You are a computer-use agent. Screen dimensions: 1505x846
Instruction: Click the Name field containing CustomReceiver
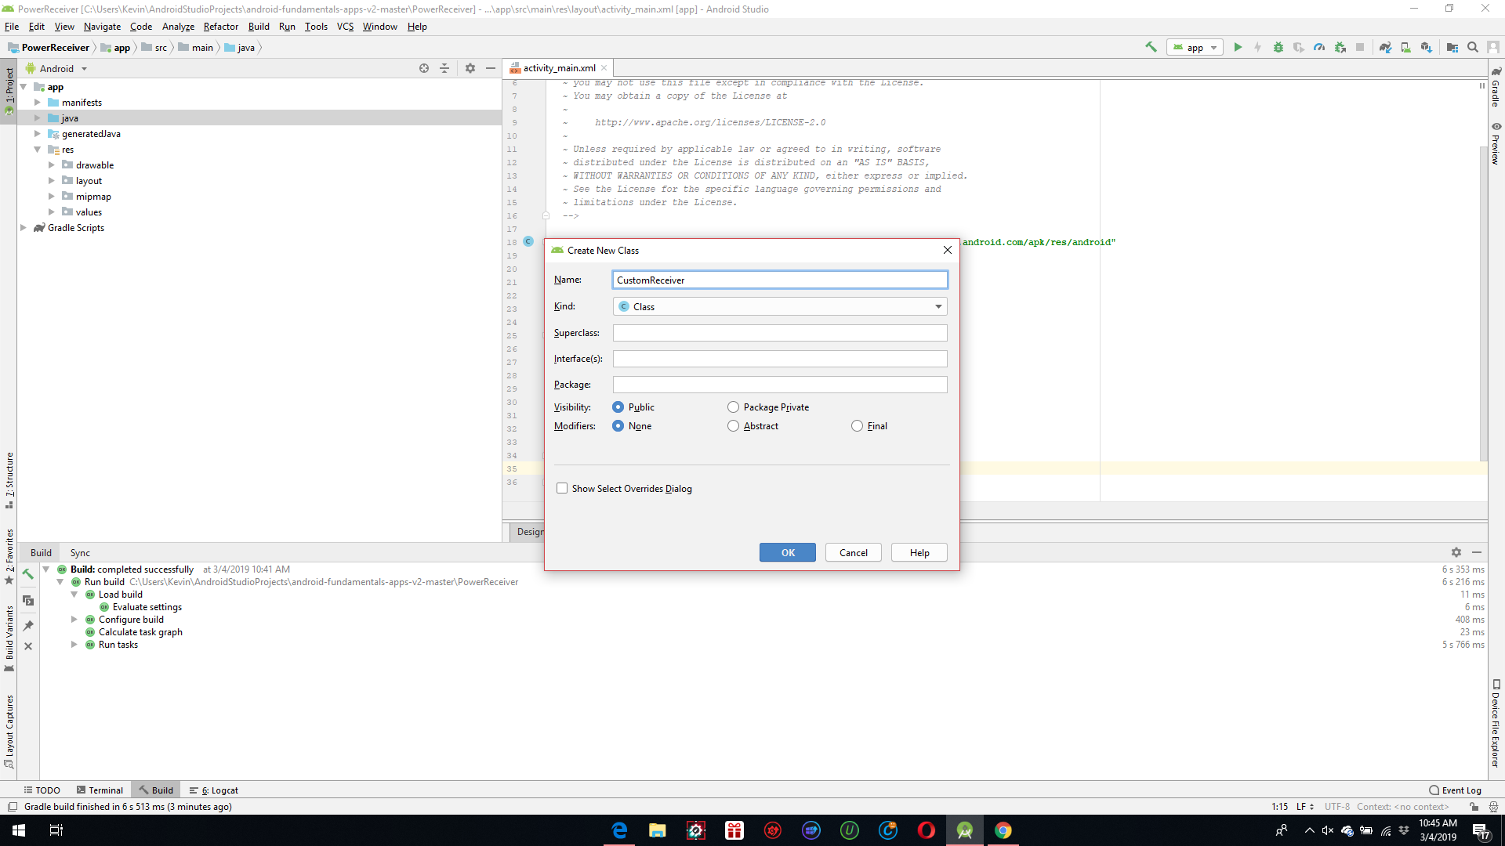tap(780, 280)
